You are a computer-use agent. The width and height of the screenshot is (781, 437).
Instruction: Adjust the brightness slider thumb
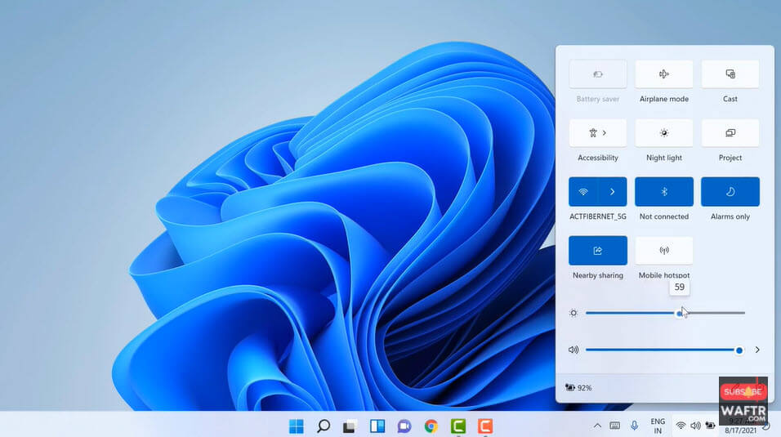[680, 314]
